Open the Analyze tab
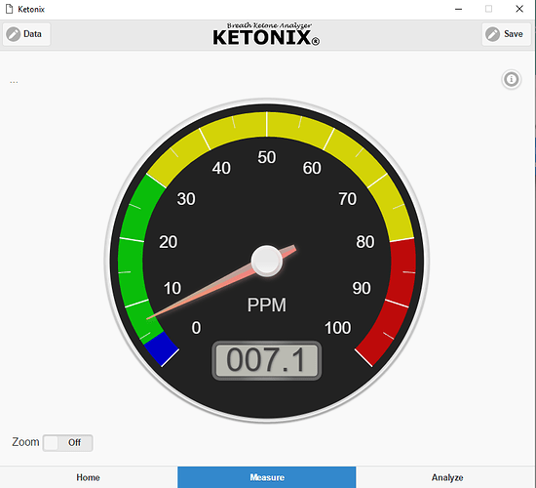This screenshot has height=488, width=536. click(x=446, y=477)
